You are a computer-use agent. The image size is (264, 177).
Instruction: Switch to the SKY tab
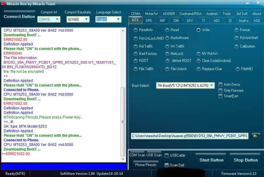click(x=190, y=21)
